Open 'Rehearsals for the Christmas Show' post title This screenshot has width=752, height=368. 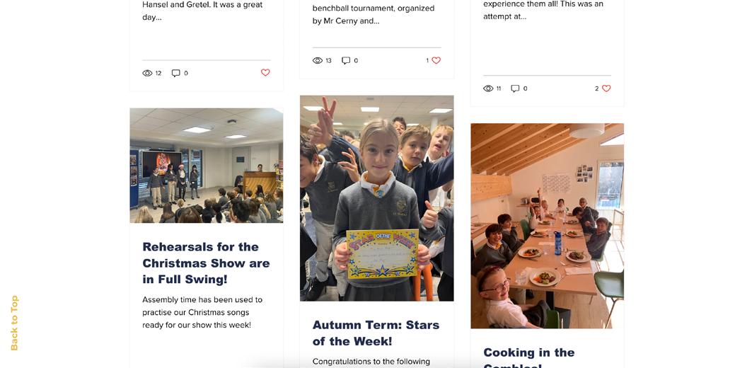(207, 263)
